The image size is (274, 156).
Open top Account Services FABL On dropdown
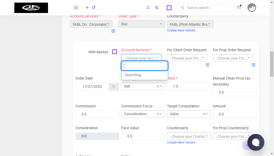91,24
